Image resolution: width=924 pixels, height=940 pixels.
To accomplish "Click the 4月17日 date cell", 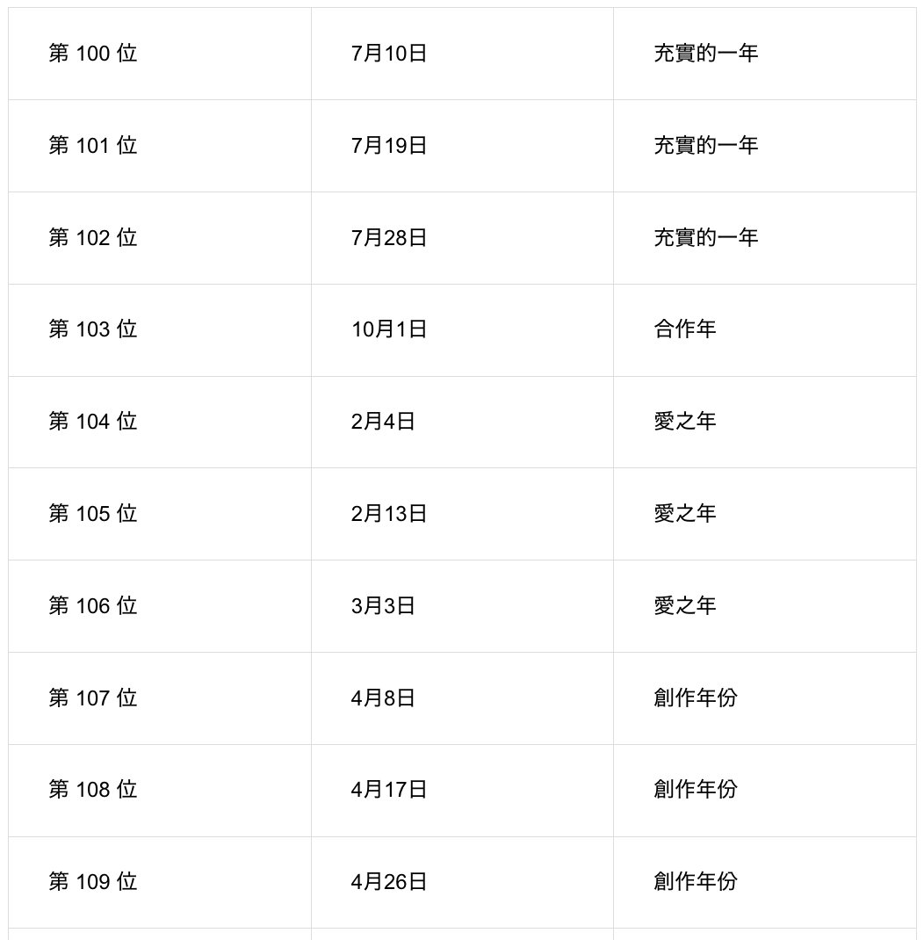I will [x=389, y=790].
